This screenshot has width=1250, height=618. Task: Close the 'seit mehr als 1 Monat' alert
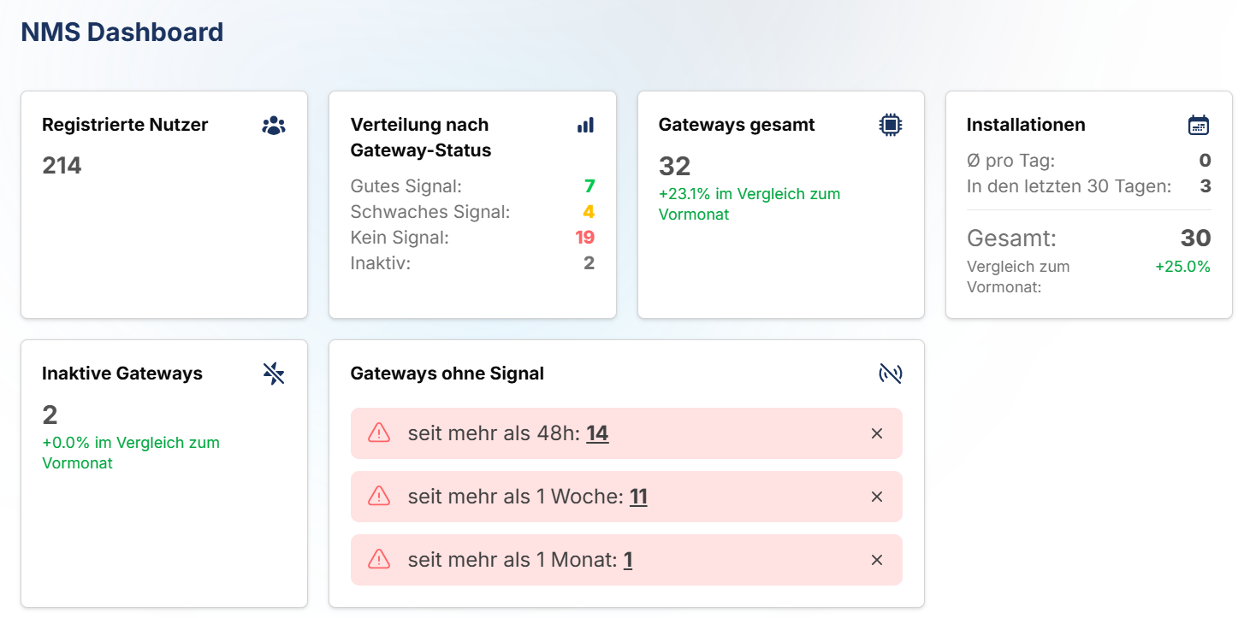876,560
